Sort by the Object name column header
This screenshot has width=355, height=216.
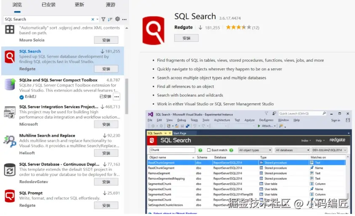[171, 157]
